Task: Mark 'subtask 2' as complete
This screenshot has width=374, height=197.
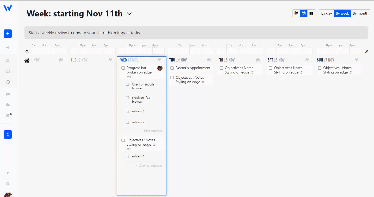Action: (127, 122)
